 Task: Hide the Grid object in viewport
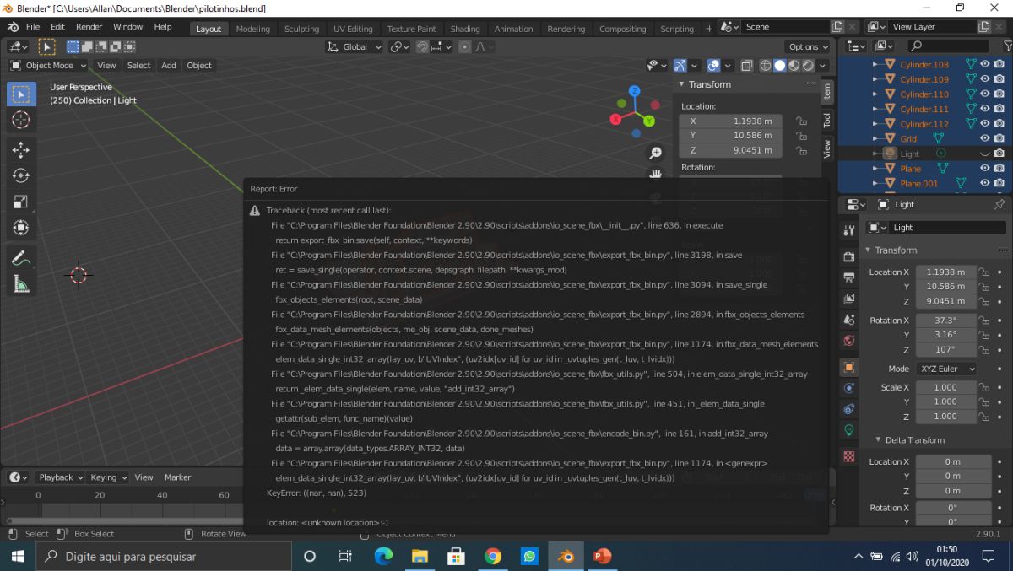[984, 138]
